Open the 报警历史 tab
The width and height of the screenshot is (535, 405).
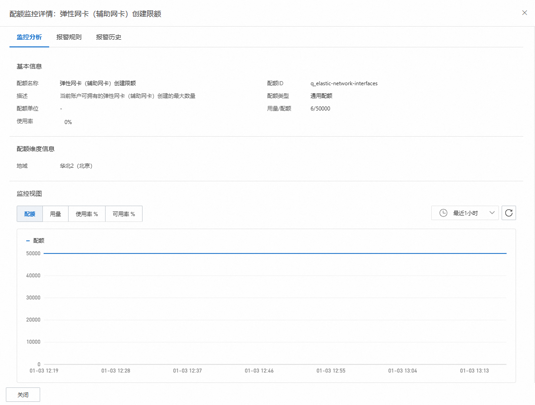click(109, 37)
